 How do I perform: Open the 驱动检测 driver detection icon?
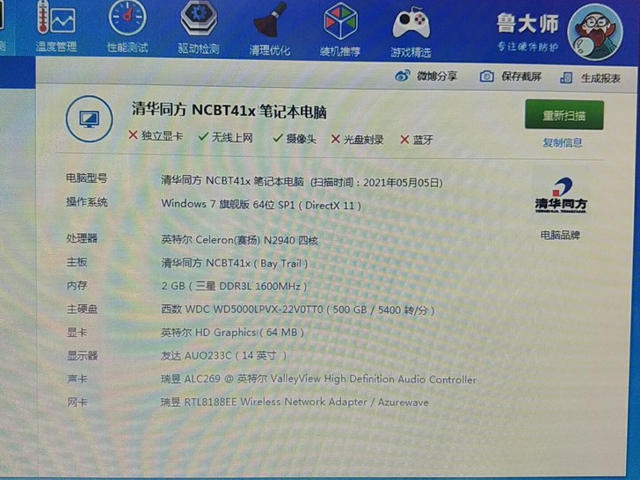click(199, 28)
